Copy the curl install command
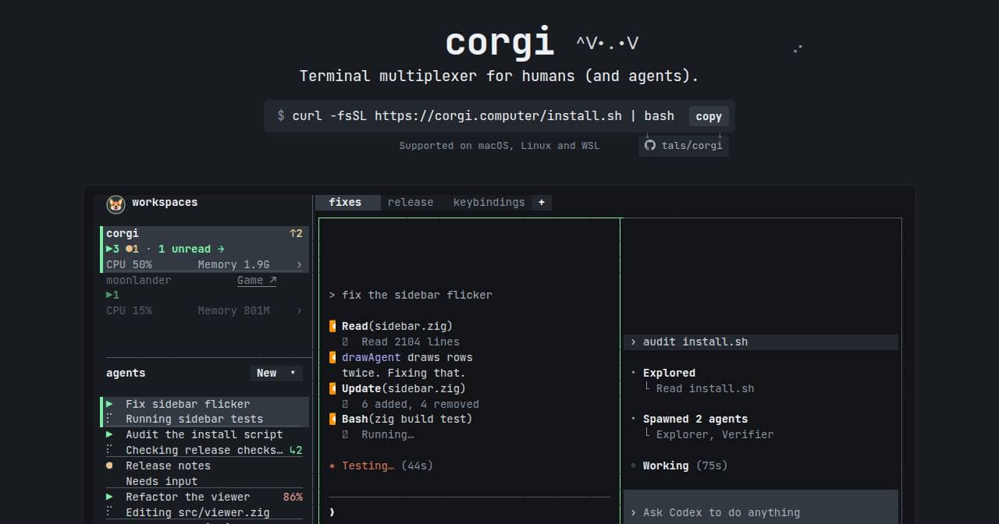Viewport: 999px width, 524px height. (x=708, y=116)
